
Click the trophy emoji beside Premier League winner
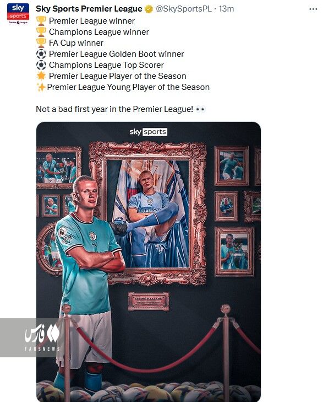point(41,21)
